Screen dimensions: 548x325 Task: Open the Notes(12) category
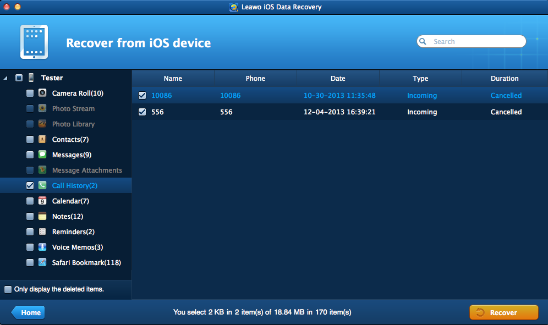pyautogui.click(x=68, y=216)
